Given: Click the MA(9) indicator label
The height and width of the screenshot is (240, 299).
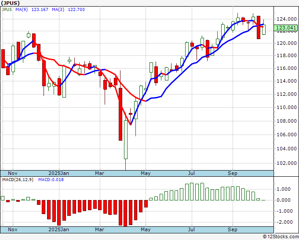Looking at the screenshot, I should click(x=22, y=10).
